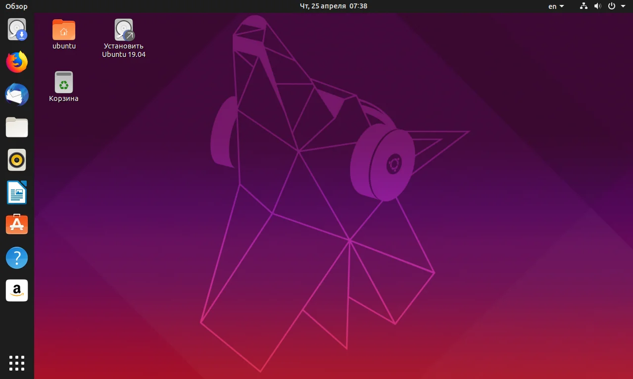Click the volume speaker icon
Viewport: 633px width, 379px height.
click(x=597, y=6)
